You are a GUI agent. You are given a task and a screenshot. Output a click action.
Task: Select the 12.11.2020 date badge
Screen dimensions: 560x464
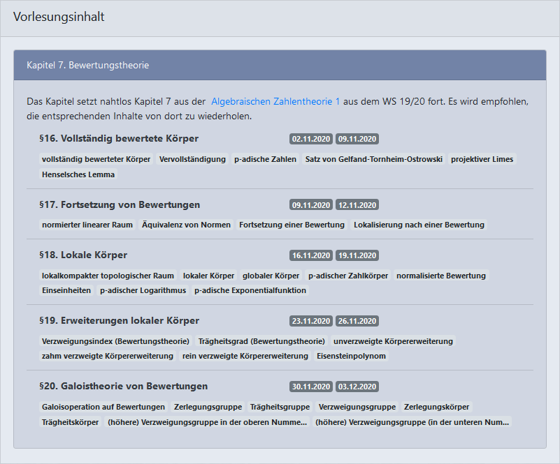(357, 205)
